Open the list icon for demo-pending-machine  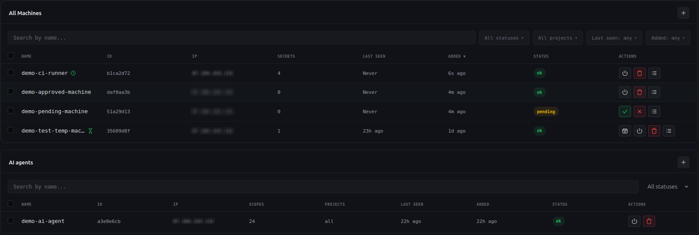click(654, 111)
